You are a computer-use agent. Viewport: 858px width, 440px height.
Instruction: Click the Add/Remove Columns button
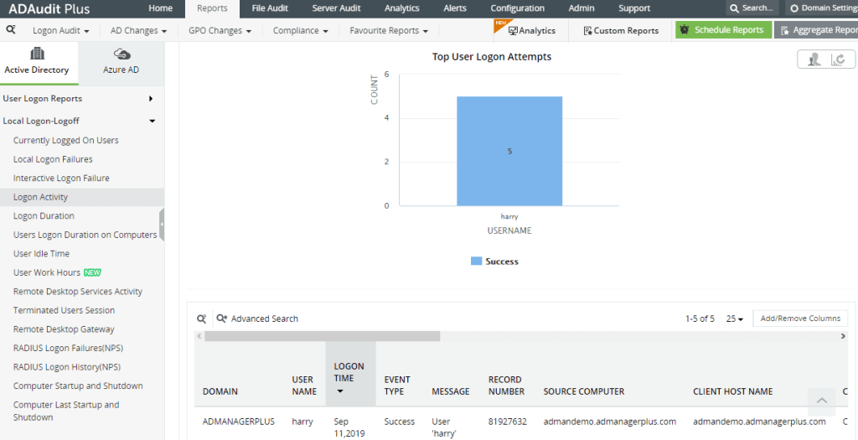click(x=800, y=318)
